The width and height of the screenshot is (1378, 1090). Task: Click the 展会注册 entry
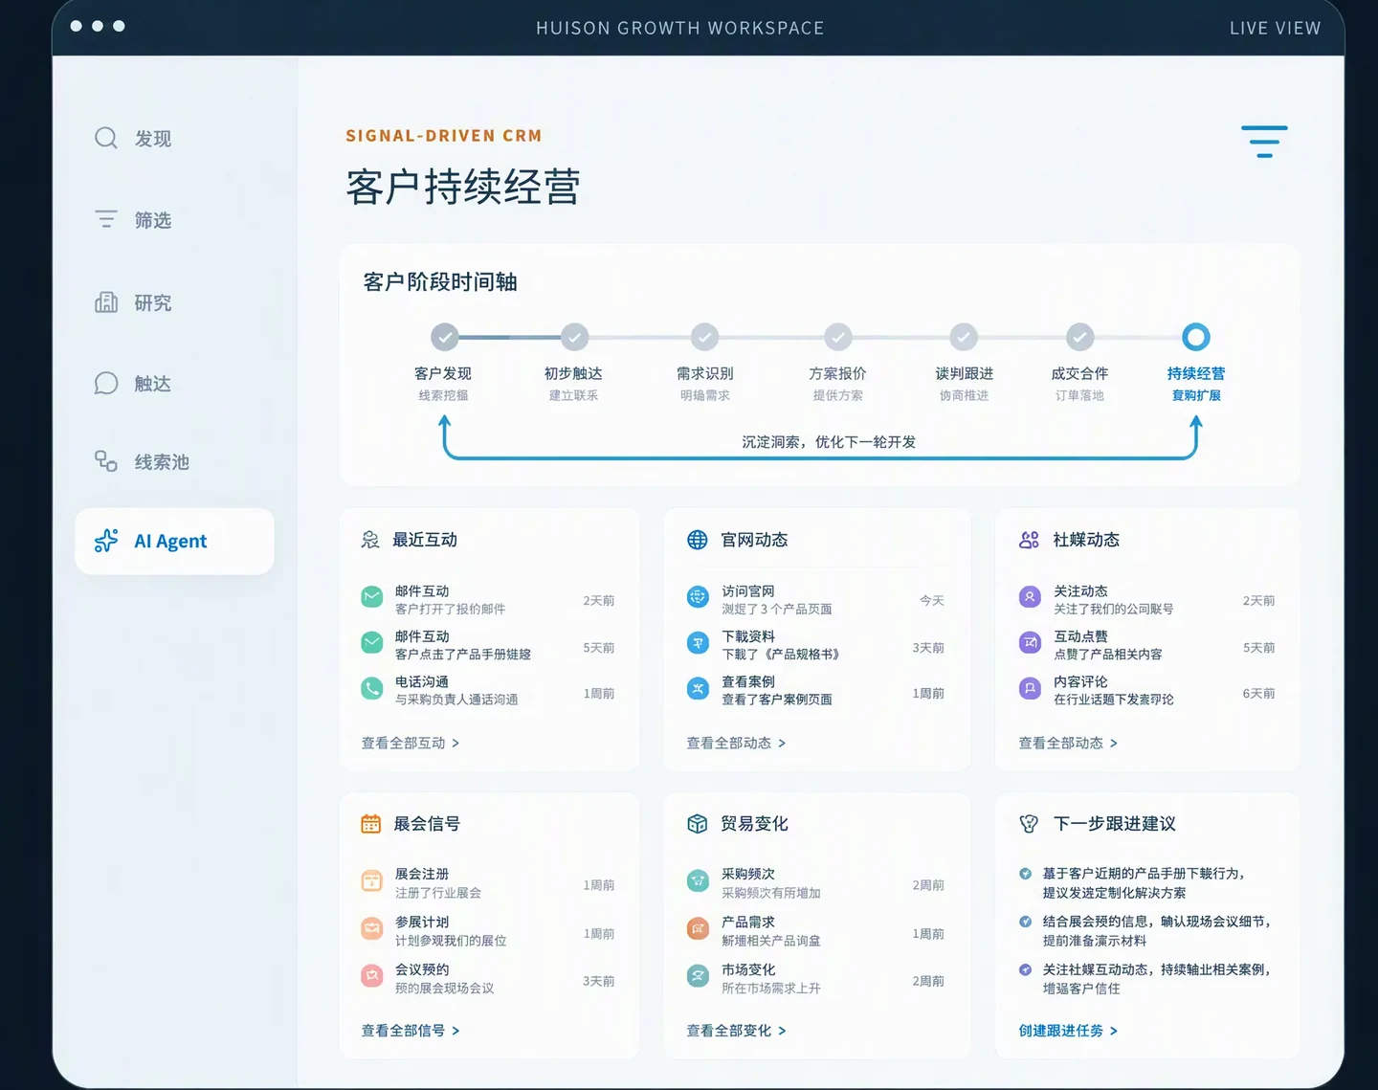click(x=488, y=883)
